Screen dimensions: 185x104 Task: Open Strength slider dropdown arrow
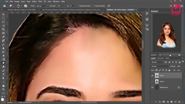[63, 6]
